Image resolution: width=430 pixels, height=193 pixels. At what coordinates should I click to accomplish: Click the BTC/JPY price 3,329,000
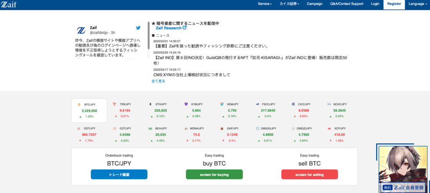89,111
